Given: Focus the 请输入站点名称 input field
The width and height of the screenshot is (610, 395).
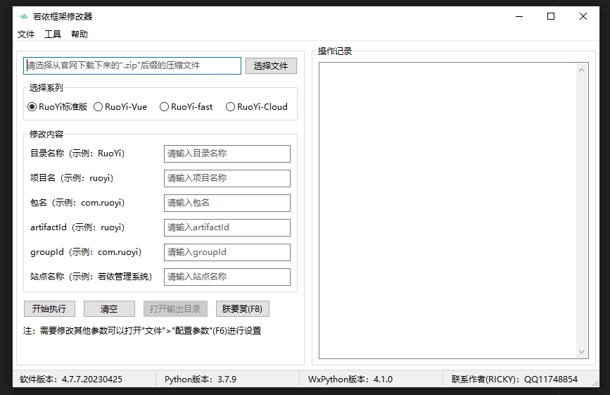Looking at the screenshot, I should [227, 277].
